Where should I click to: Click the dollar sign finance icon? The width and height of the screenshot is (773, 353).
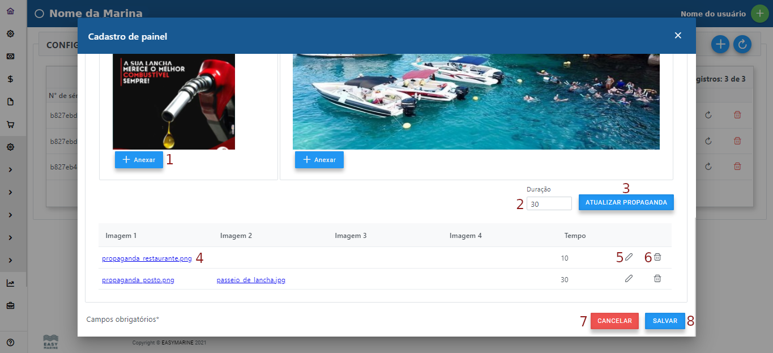[x=10, y=79]
